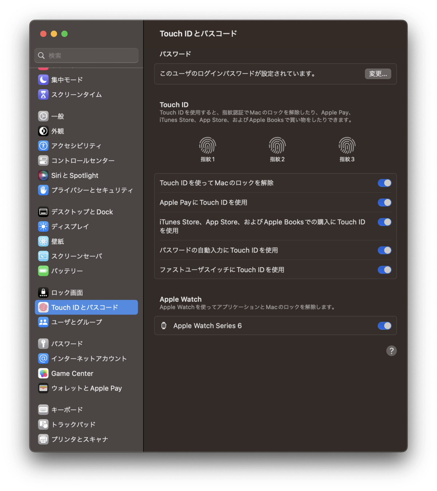Toggle ファストユーザスイッチ Touch ID switch

(385, 270)
